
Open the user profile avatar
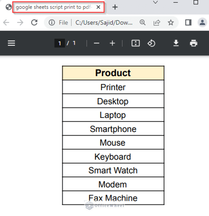tap(202, 22)
